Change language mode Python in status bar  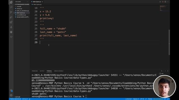pos(150,99)
